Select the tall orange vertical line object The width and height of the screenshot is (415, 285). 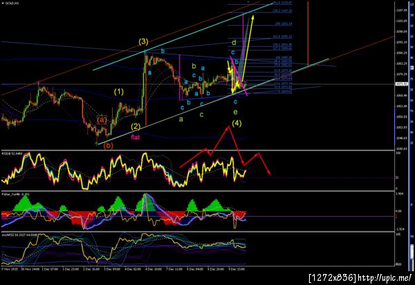pyautogui.click(x=308, y=33)
